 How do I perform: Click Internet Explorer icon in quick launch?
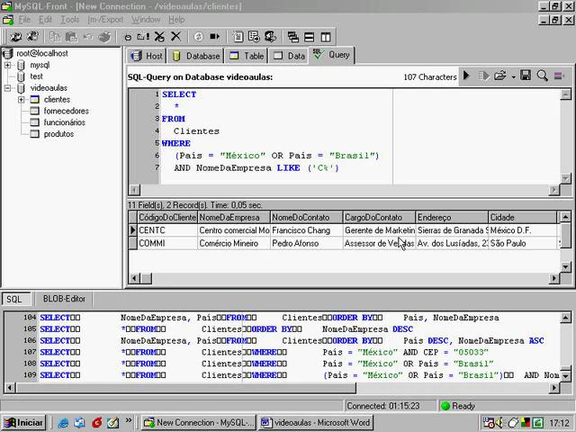click(x=64, y=422)
